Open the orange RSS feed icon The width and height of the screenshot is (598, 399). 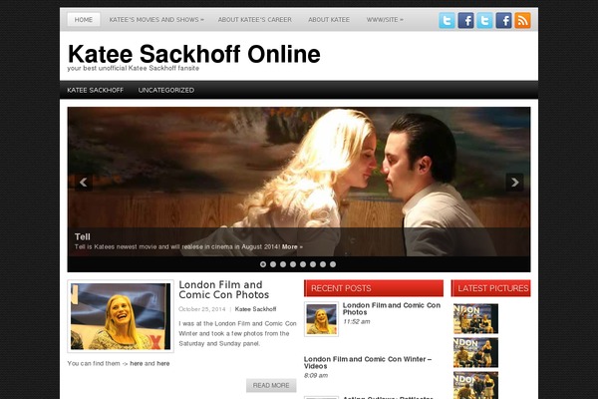tap(522, 20)
